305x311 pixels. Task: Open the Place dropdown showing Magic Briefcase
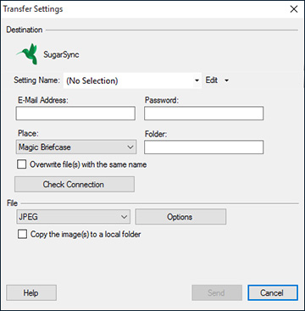click(x=76, y=147)
